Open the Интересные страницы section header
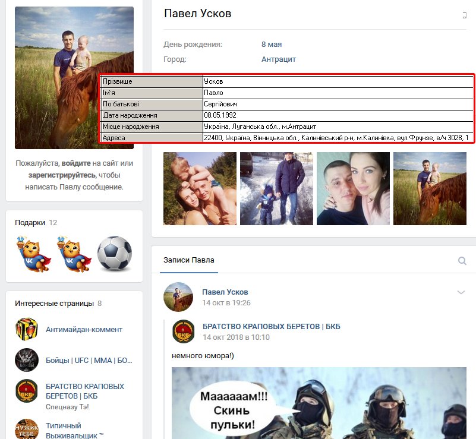Screen dimensions: 476x439 tap(54, 303)
